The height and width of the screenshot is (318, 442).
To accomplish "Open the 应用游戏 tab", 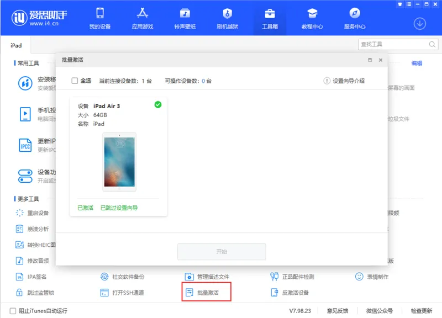I will [x=143, y=18].
